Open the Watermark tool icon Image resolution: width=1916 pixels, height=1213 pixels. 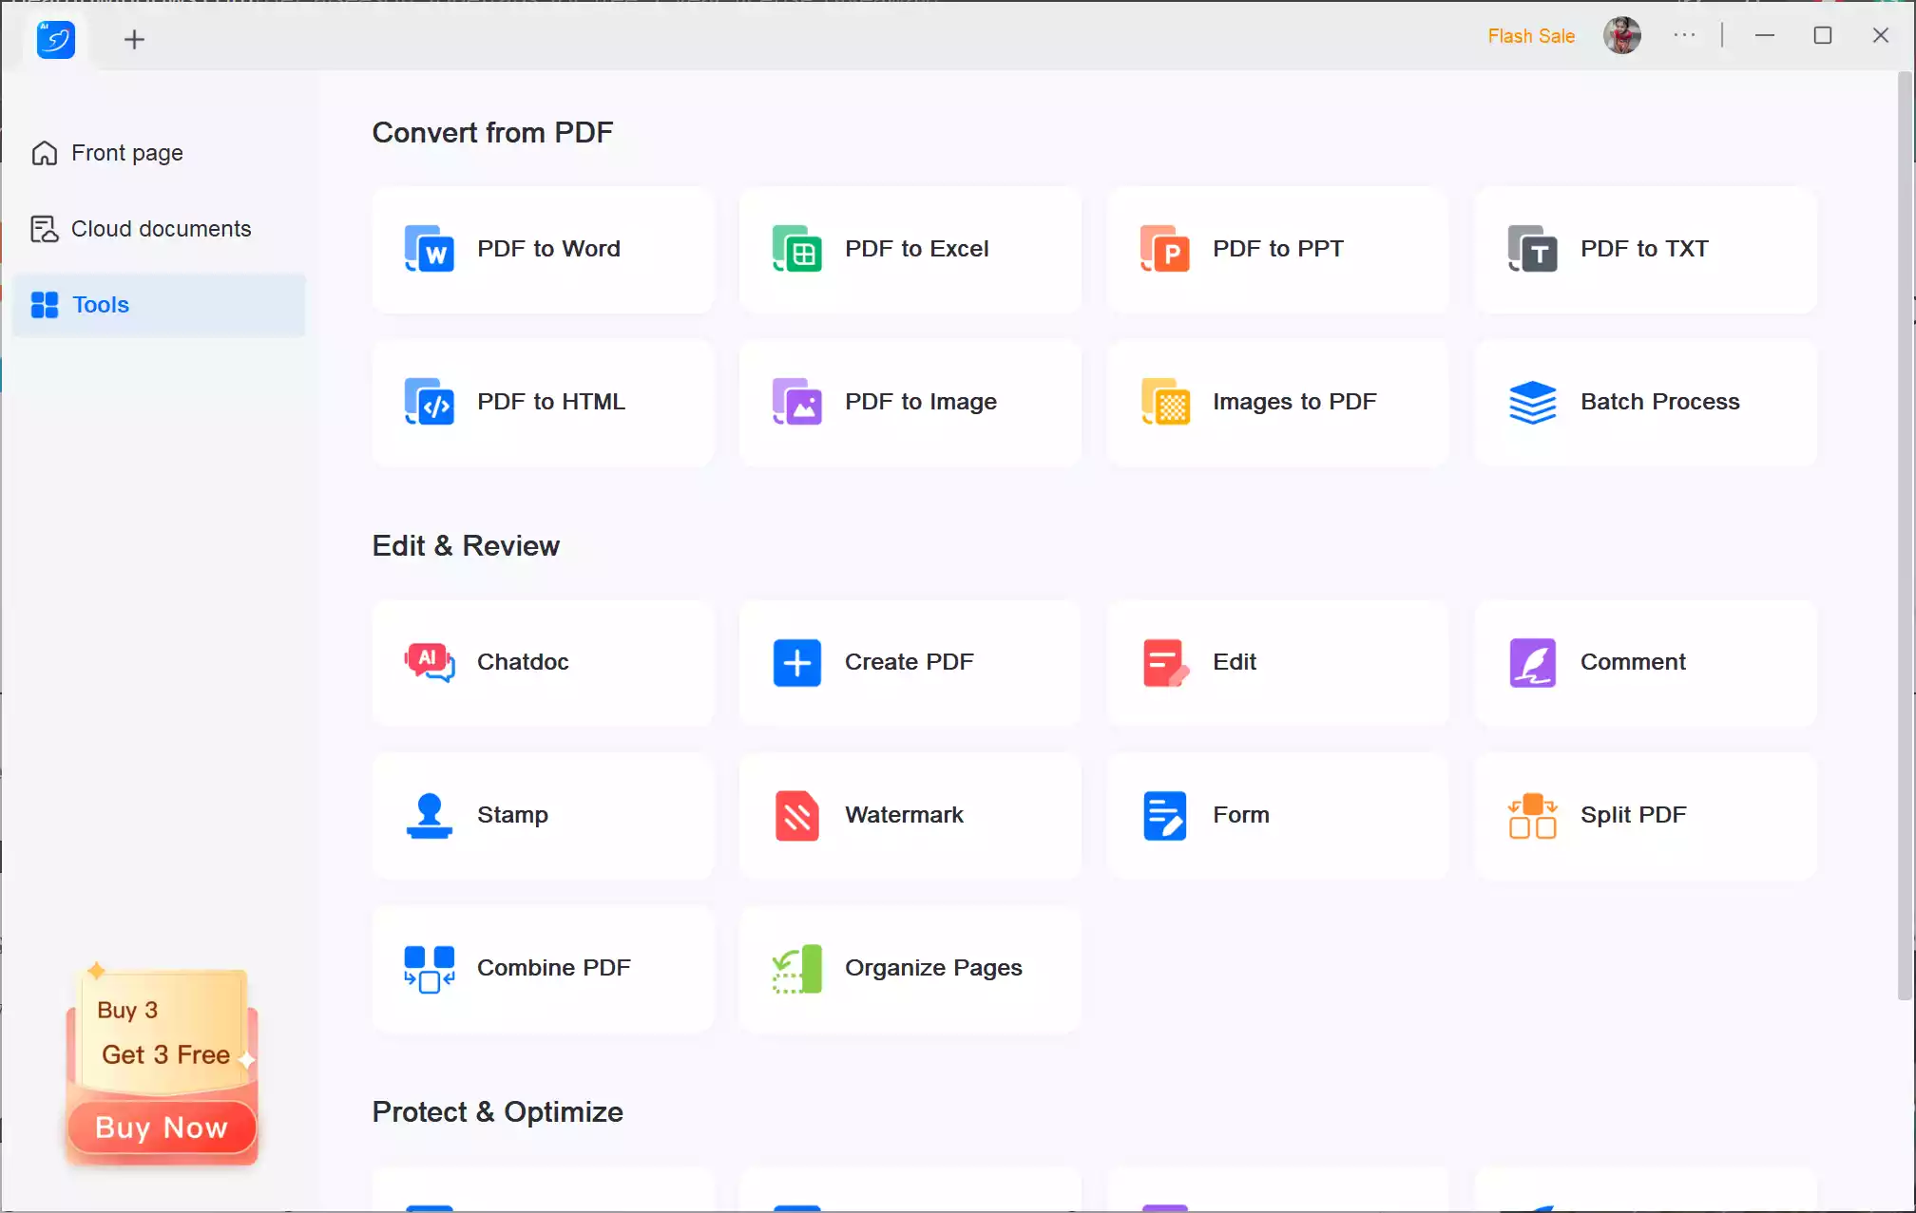coord(796,815)
